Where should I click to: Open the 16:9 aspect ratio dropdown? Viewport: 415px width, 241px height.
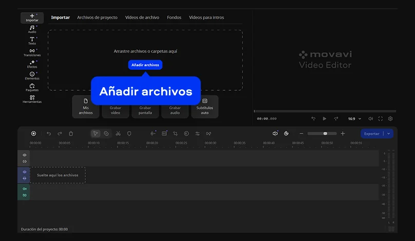tap(354, 118)
